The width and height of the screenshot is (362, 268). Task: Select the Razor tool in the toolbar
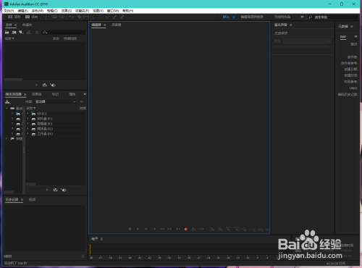(x=79, y=17)
